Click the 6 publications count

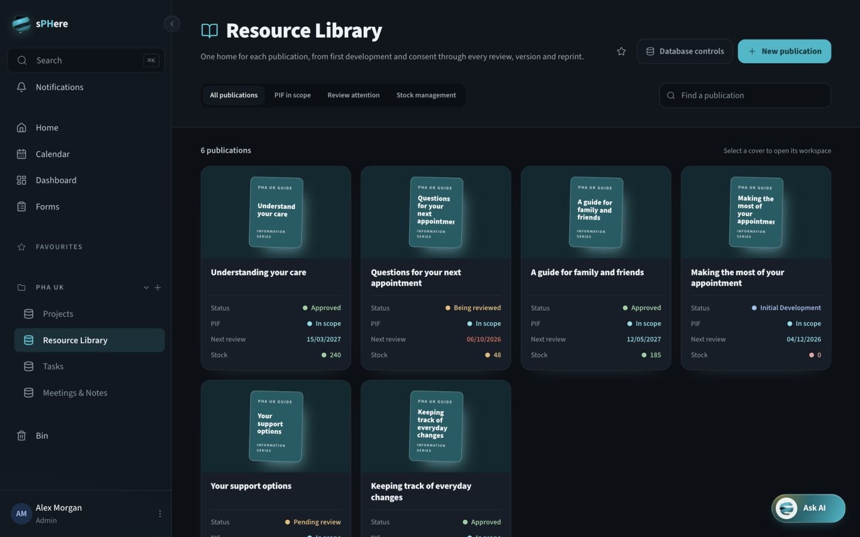[226, 150]
